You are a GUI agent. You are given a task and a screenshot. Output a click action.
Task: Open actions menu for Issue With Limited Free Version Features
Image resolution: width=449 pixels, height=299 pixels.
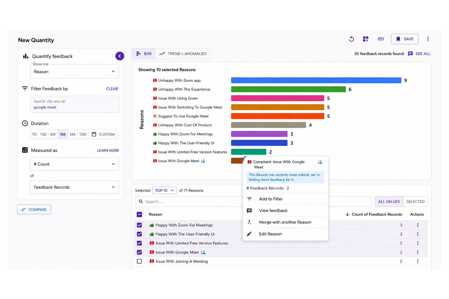(418, 243)
